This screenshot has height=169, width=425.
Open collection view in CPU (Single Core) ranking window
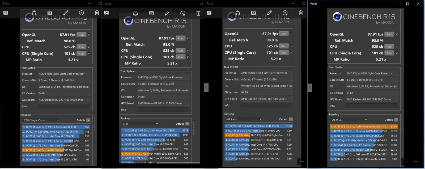5,12
